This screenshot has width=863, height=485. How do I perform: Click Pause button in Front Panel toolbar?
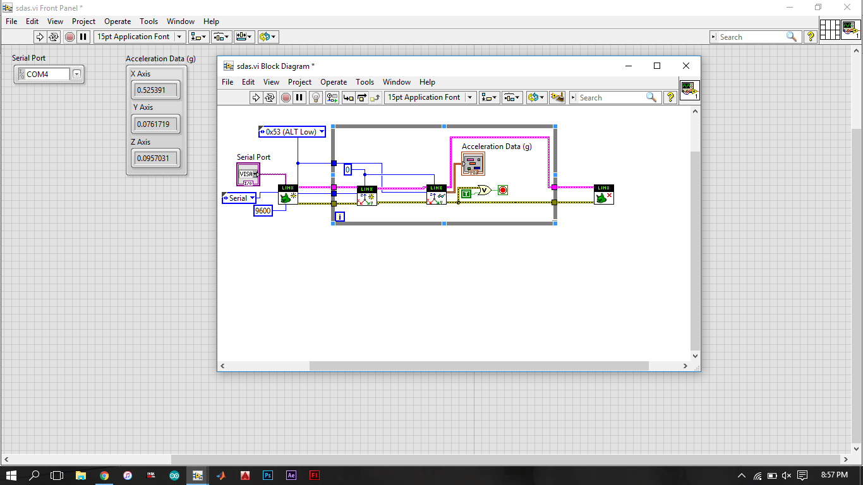click(83, 37)
